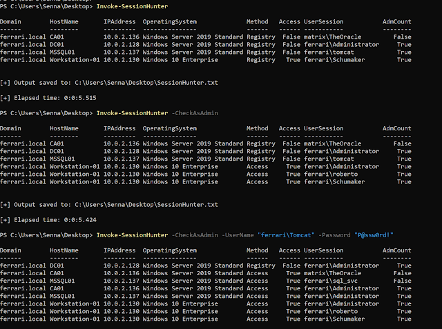Click the ferrari\sql_svc user session entry
Screen dimensions: 442x329
coord(327,281)
